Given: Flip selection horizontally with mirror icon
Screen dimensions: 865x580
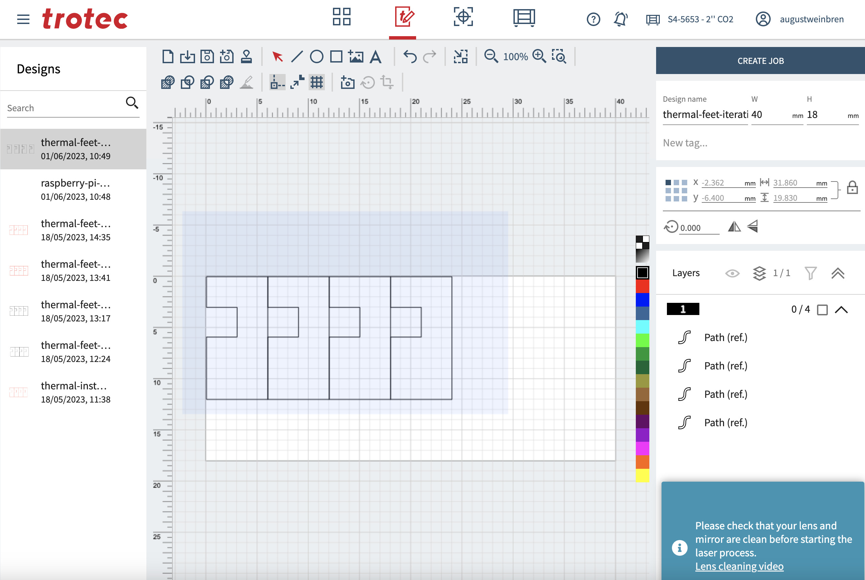Looking at the screenshot, I should (734, 226).
